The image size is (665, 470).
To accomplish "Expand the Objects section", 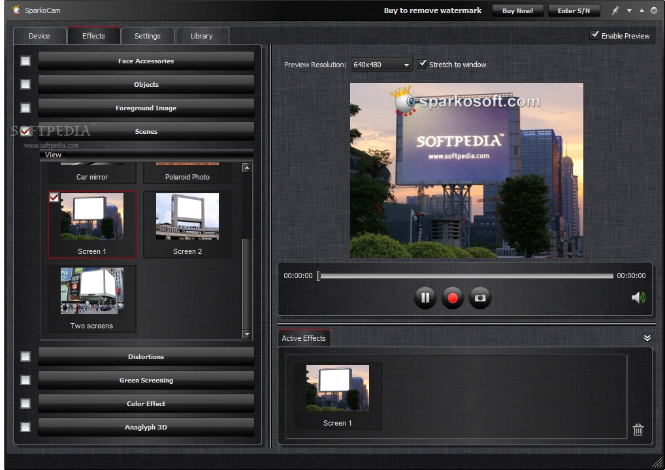I will 146,84.
